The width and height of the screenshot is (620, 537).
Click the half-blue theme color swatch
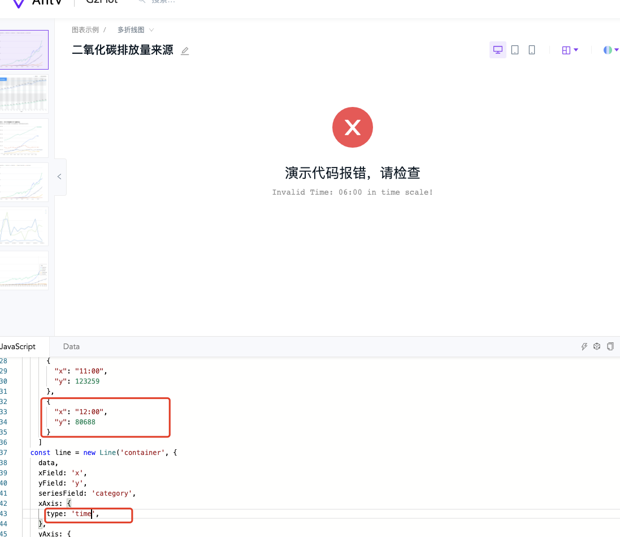point(607,50)
